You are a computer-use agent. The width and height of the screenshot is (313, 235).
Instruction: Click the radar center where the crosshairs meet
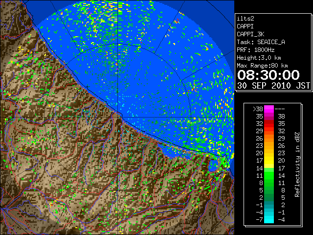pos(118,117)
